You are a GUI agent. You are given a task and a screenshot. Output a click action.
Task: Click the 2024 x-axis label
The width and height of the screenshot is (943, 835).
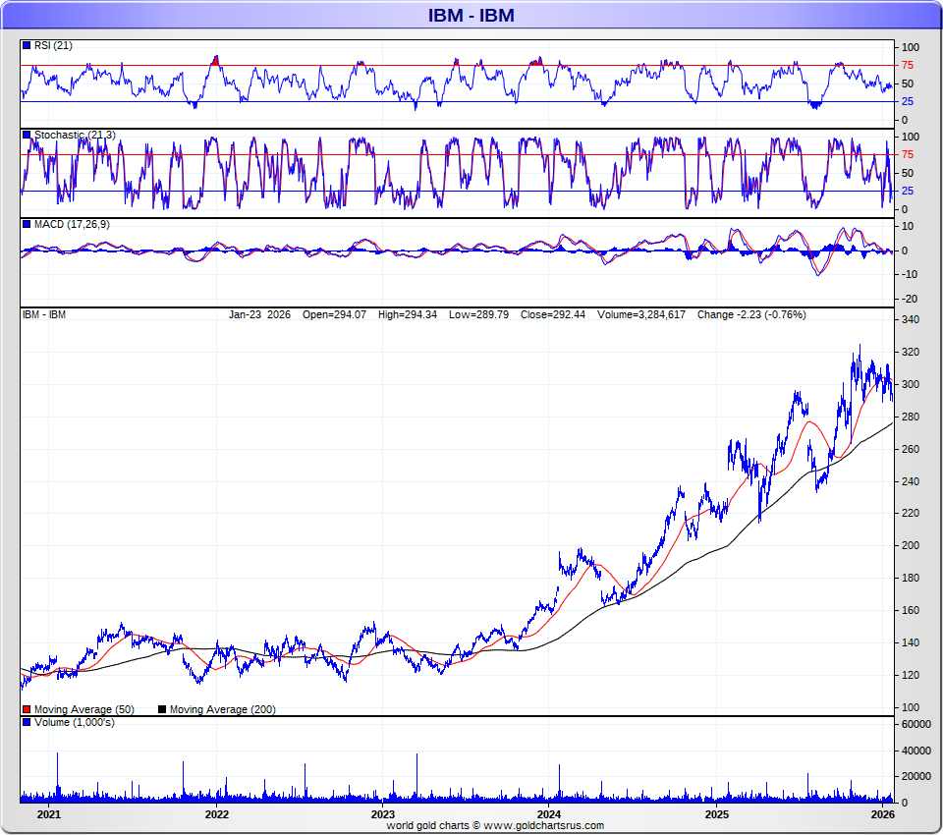(x=548, y=814)
